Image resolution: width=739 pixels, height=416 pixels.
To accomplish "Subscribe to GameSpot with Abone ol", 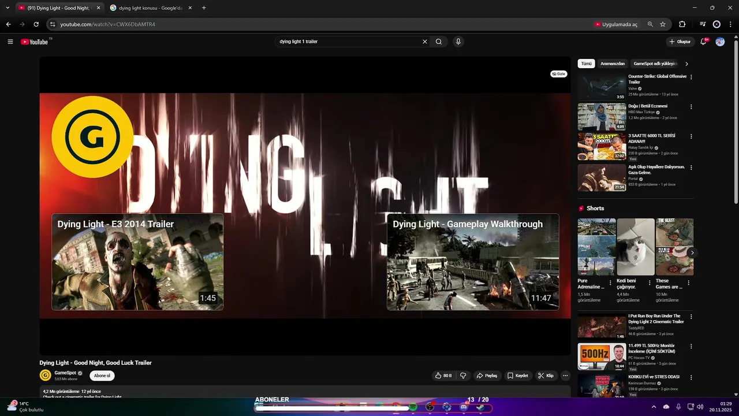I will tap(102, 376).
